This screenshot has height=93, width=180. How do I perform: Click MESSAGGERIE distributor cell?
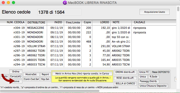(36, 28)
